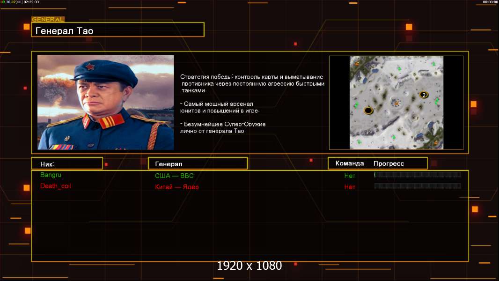
Task: Click the "Самый мощный арсенал" description line
Action: [220, 107]
